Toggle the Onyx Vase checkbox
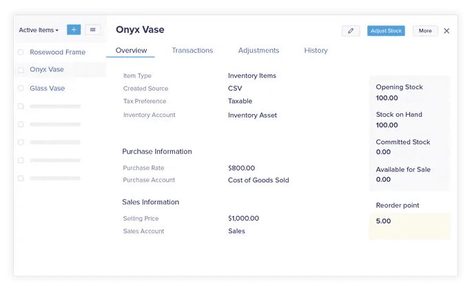The width and height of the screenshot is (474, 293). pos(21,70)
